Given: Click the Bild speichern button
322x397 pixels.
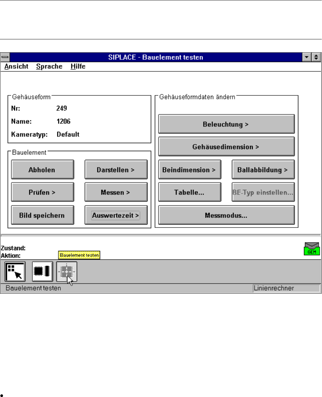Looking at the screenshot, I should pyautogui.click(x=42, y=215).
